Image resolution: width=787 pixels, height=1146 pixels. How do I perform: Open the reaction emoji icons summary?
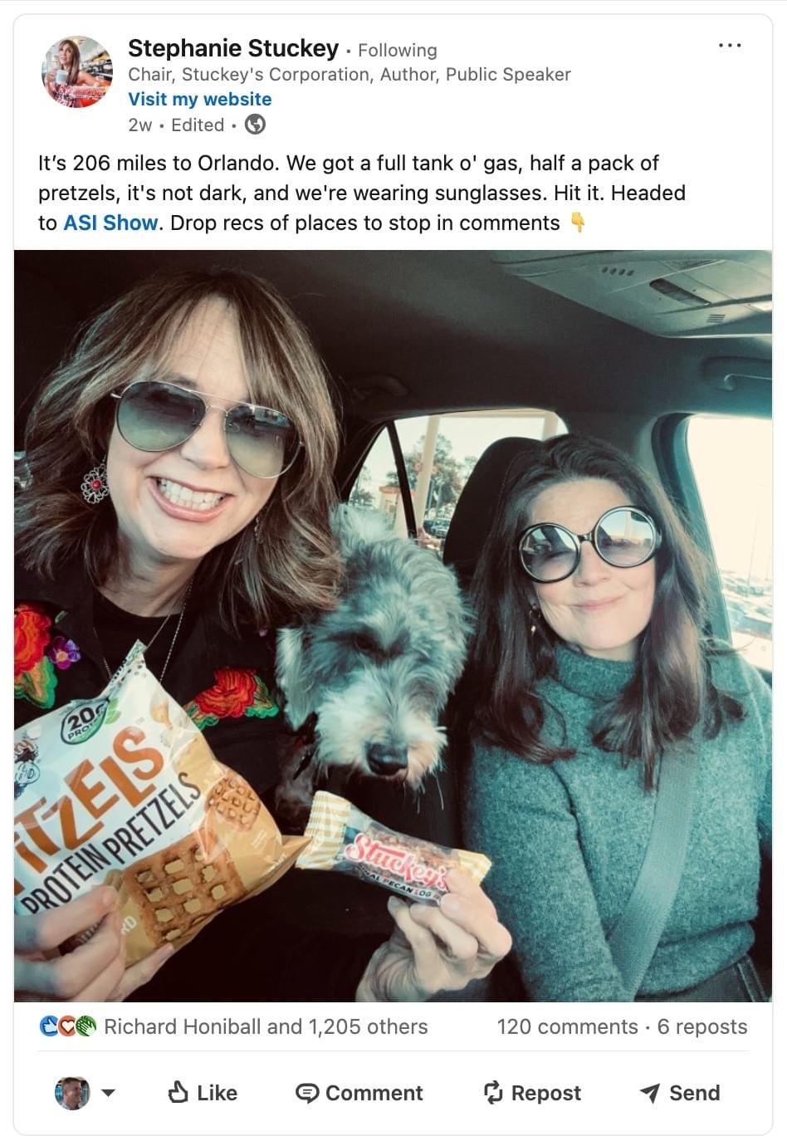point(68,1026)
